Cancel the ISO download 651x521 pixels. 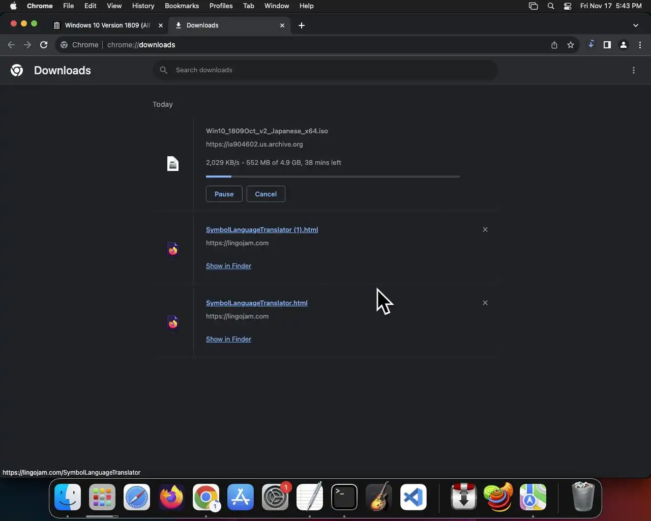tap(265, 194)
